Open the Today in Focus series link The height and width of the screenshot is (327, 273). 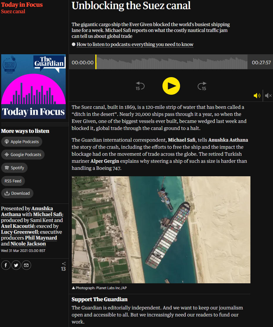coord(22,5)
